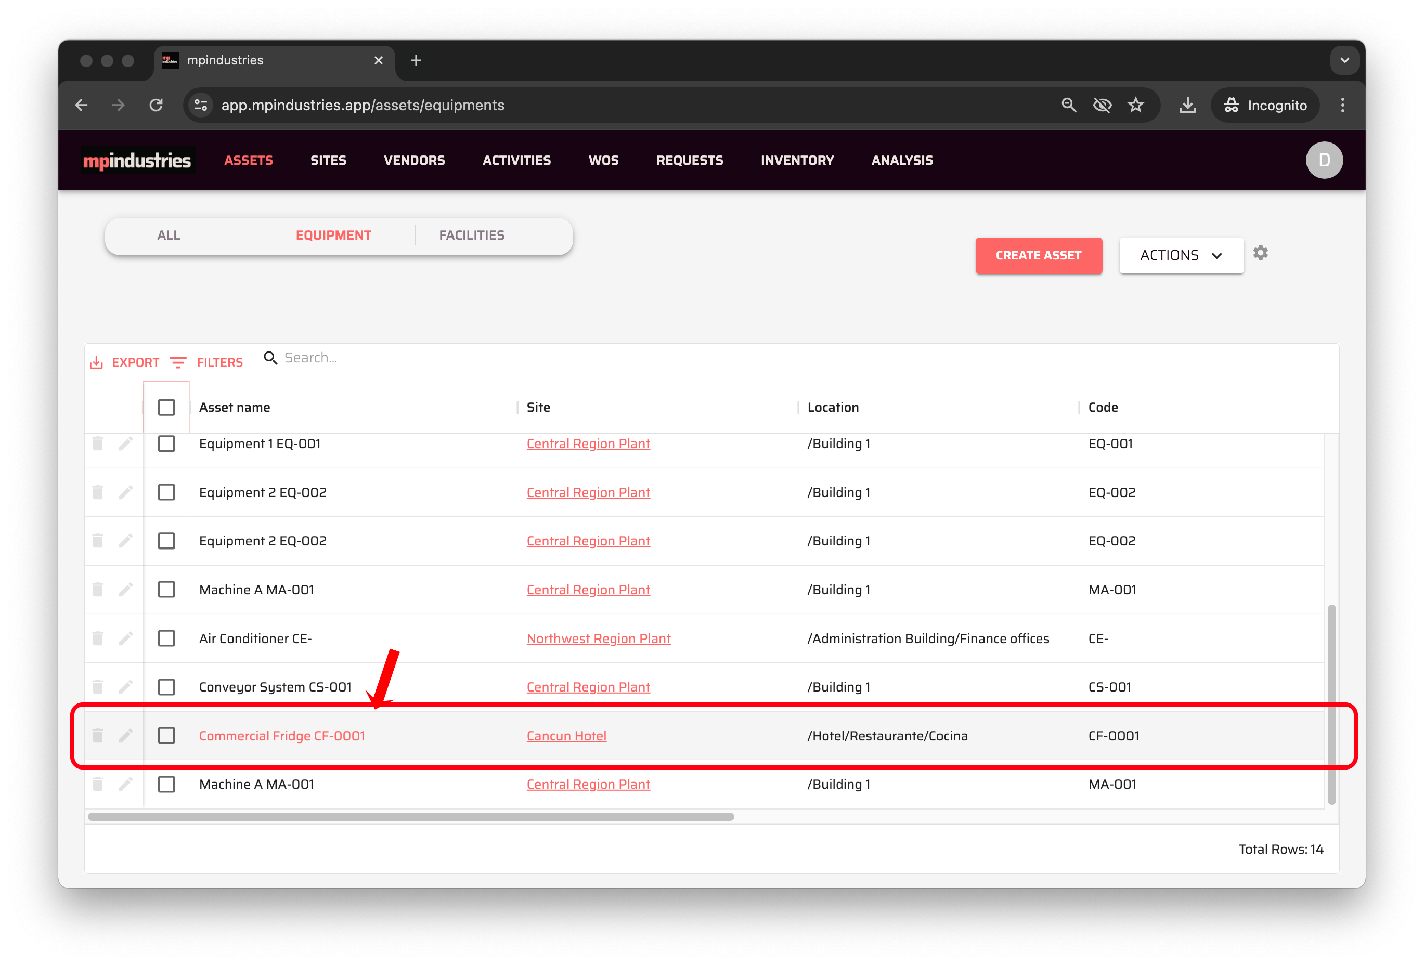Open the Chrome tab search chevron
This screenshot has width=1424, height=965.
click(1344, 61)
